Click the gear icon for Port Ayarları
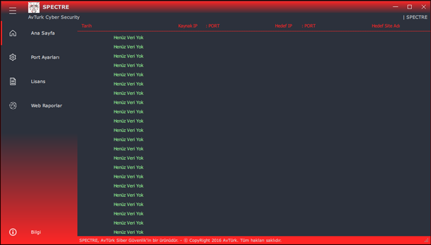 tap(12, 58)
